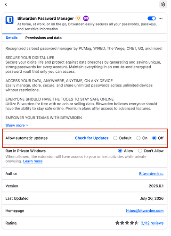The image size is (171, 236).
Task: Open the Bitwarden Inc. author link
Action: pos(151,174)
